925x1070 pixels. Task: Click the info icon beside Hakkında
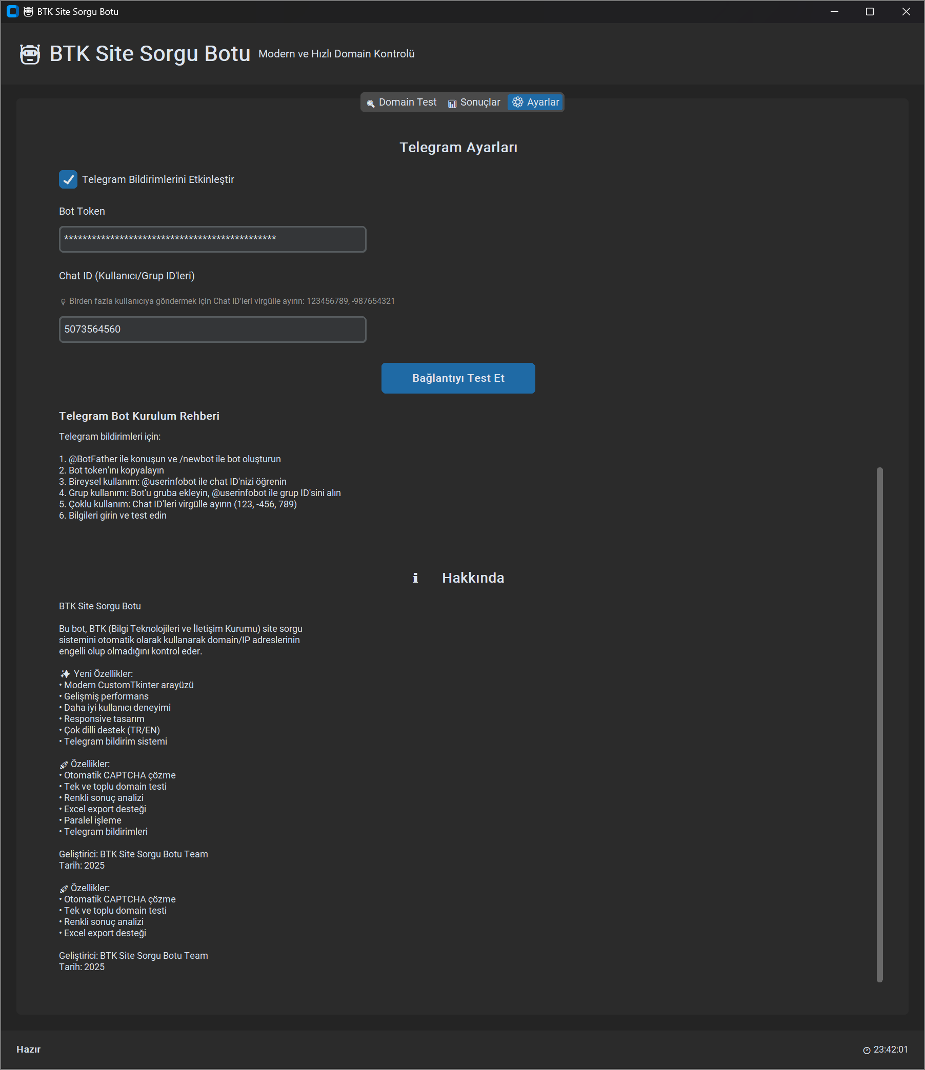pos(415,578)
